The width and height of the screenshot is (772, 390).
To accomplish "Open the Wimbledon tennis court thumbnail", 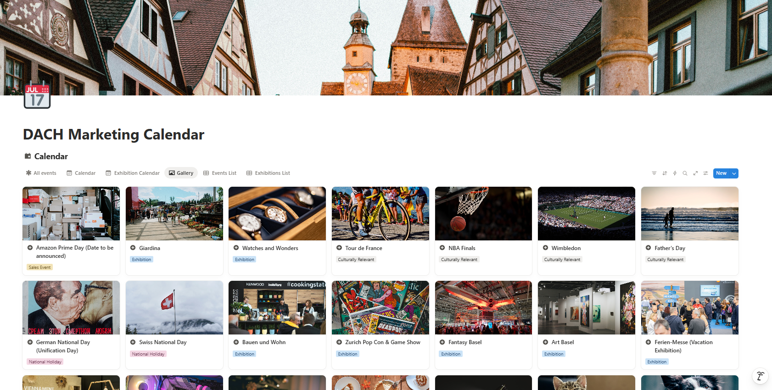I will pos(587,213).
